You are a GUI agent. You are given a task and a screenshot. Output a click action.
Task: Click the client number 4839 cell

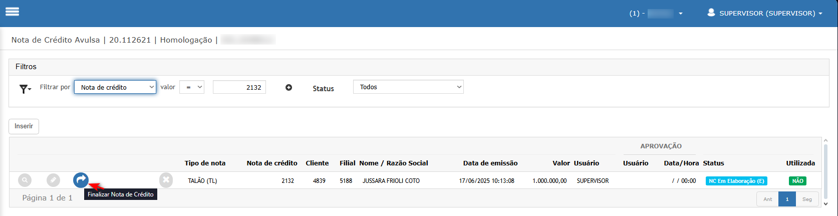319,181
